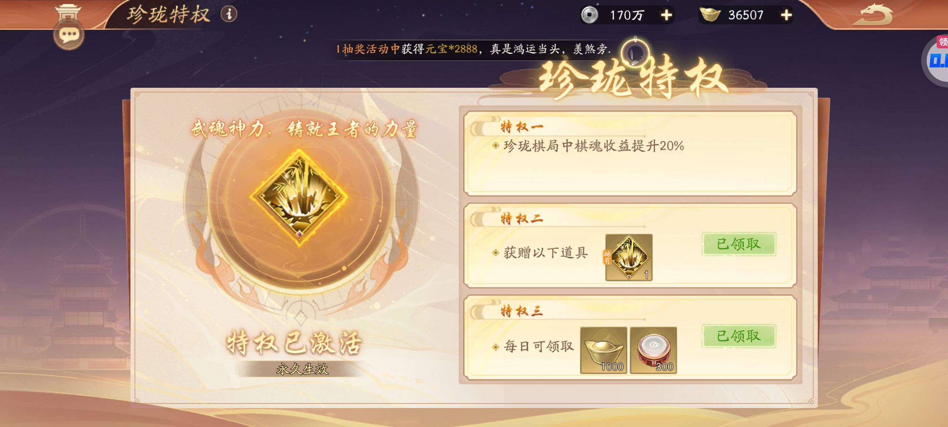This screenshot has width=948, height=427.
Task: Select the 特权一 header label
Action: click(521, 127)
